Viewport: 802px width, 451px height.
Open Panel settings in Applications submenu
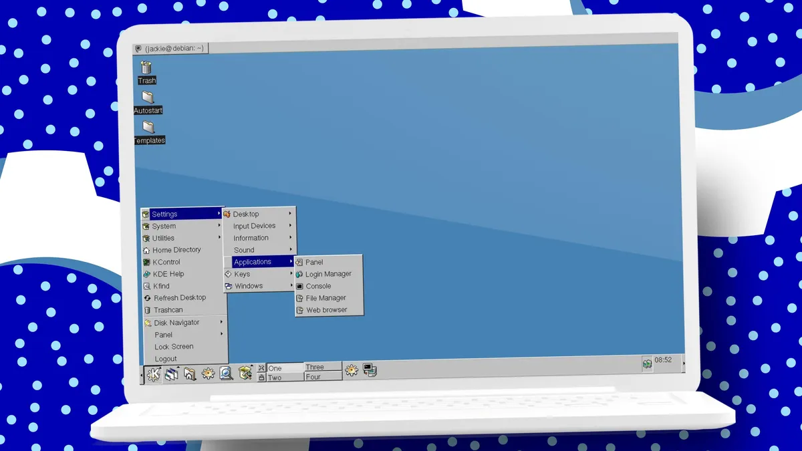tap(328, 263)
